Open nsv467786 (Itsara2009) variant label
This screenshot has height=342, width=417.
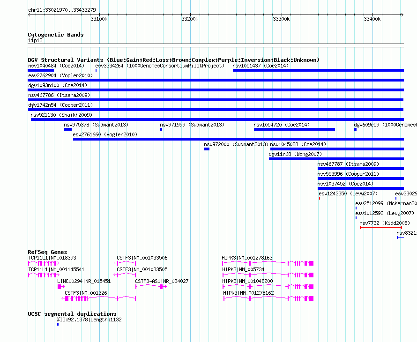click(59, 95)
